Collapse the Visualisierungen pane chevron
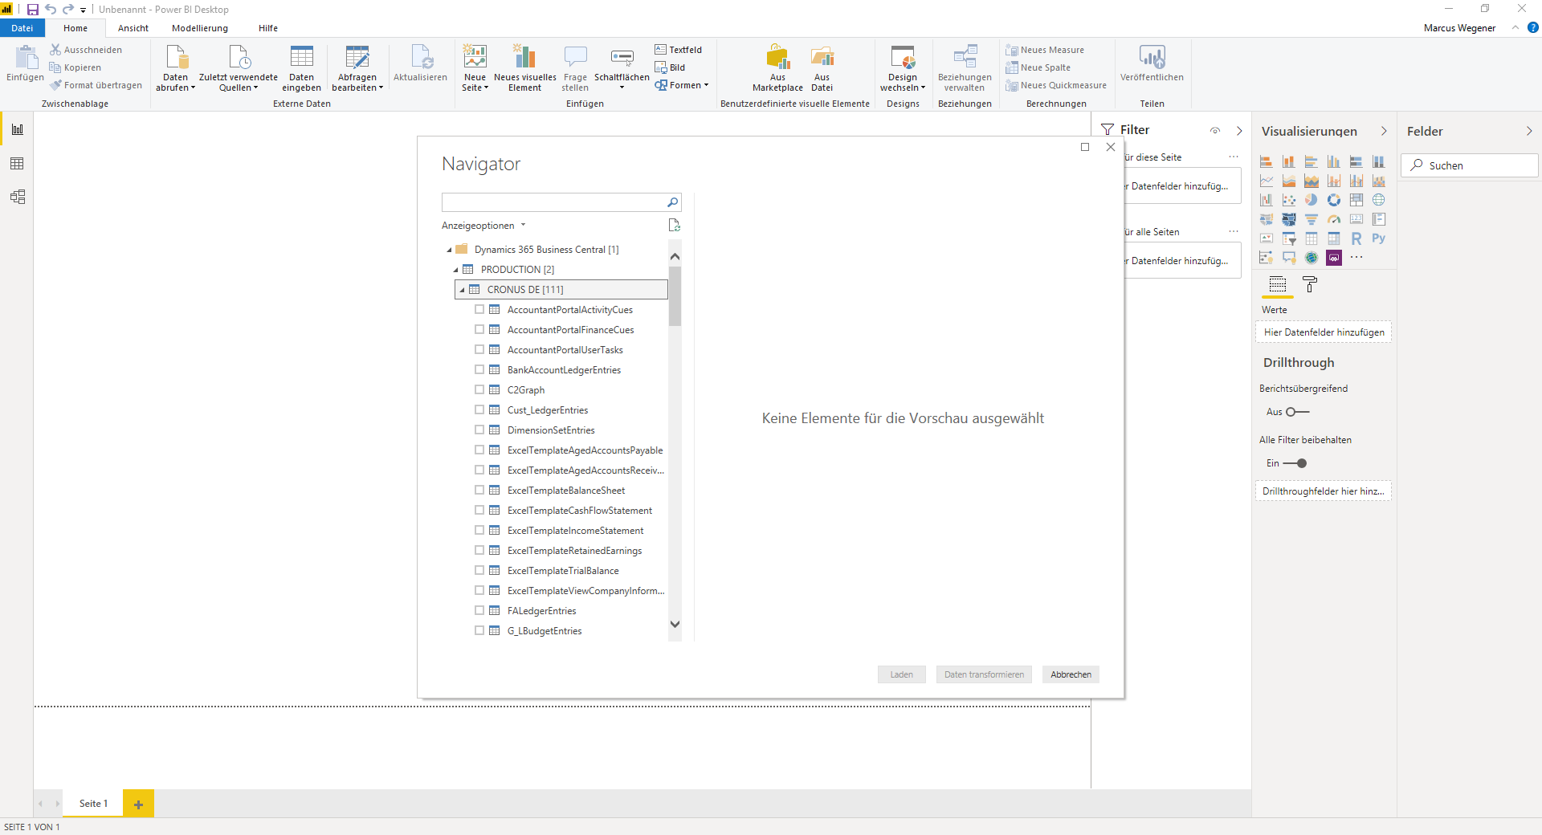This screenshot has width=1542, height=835. coord(1384,131)
